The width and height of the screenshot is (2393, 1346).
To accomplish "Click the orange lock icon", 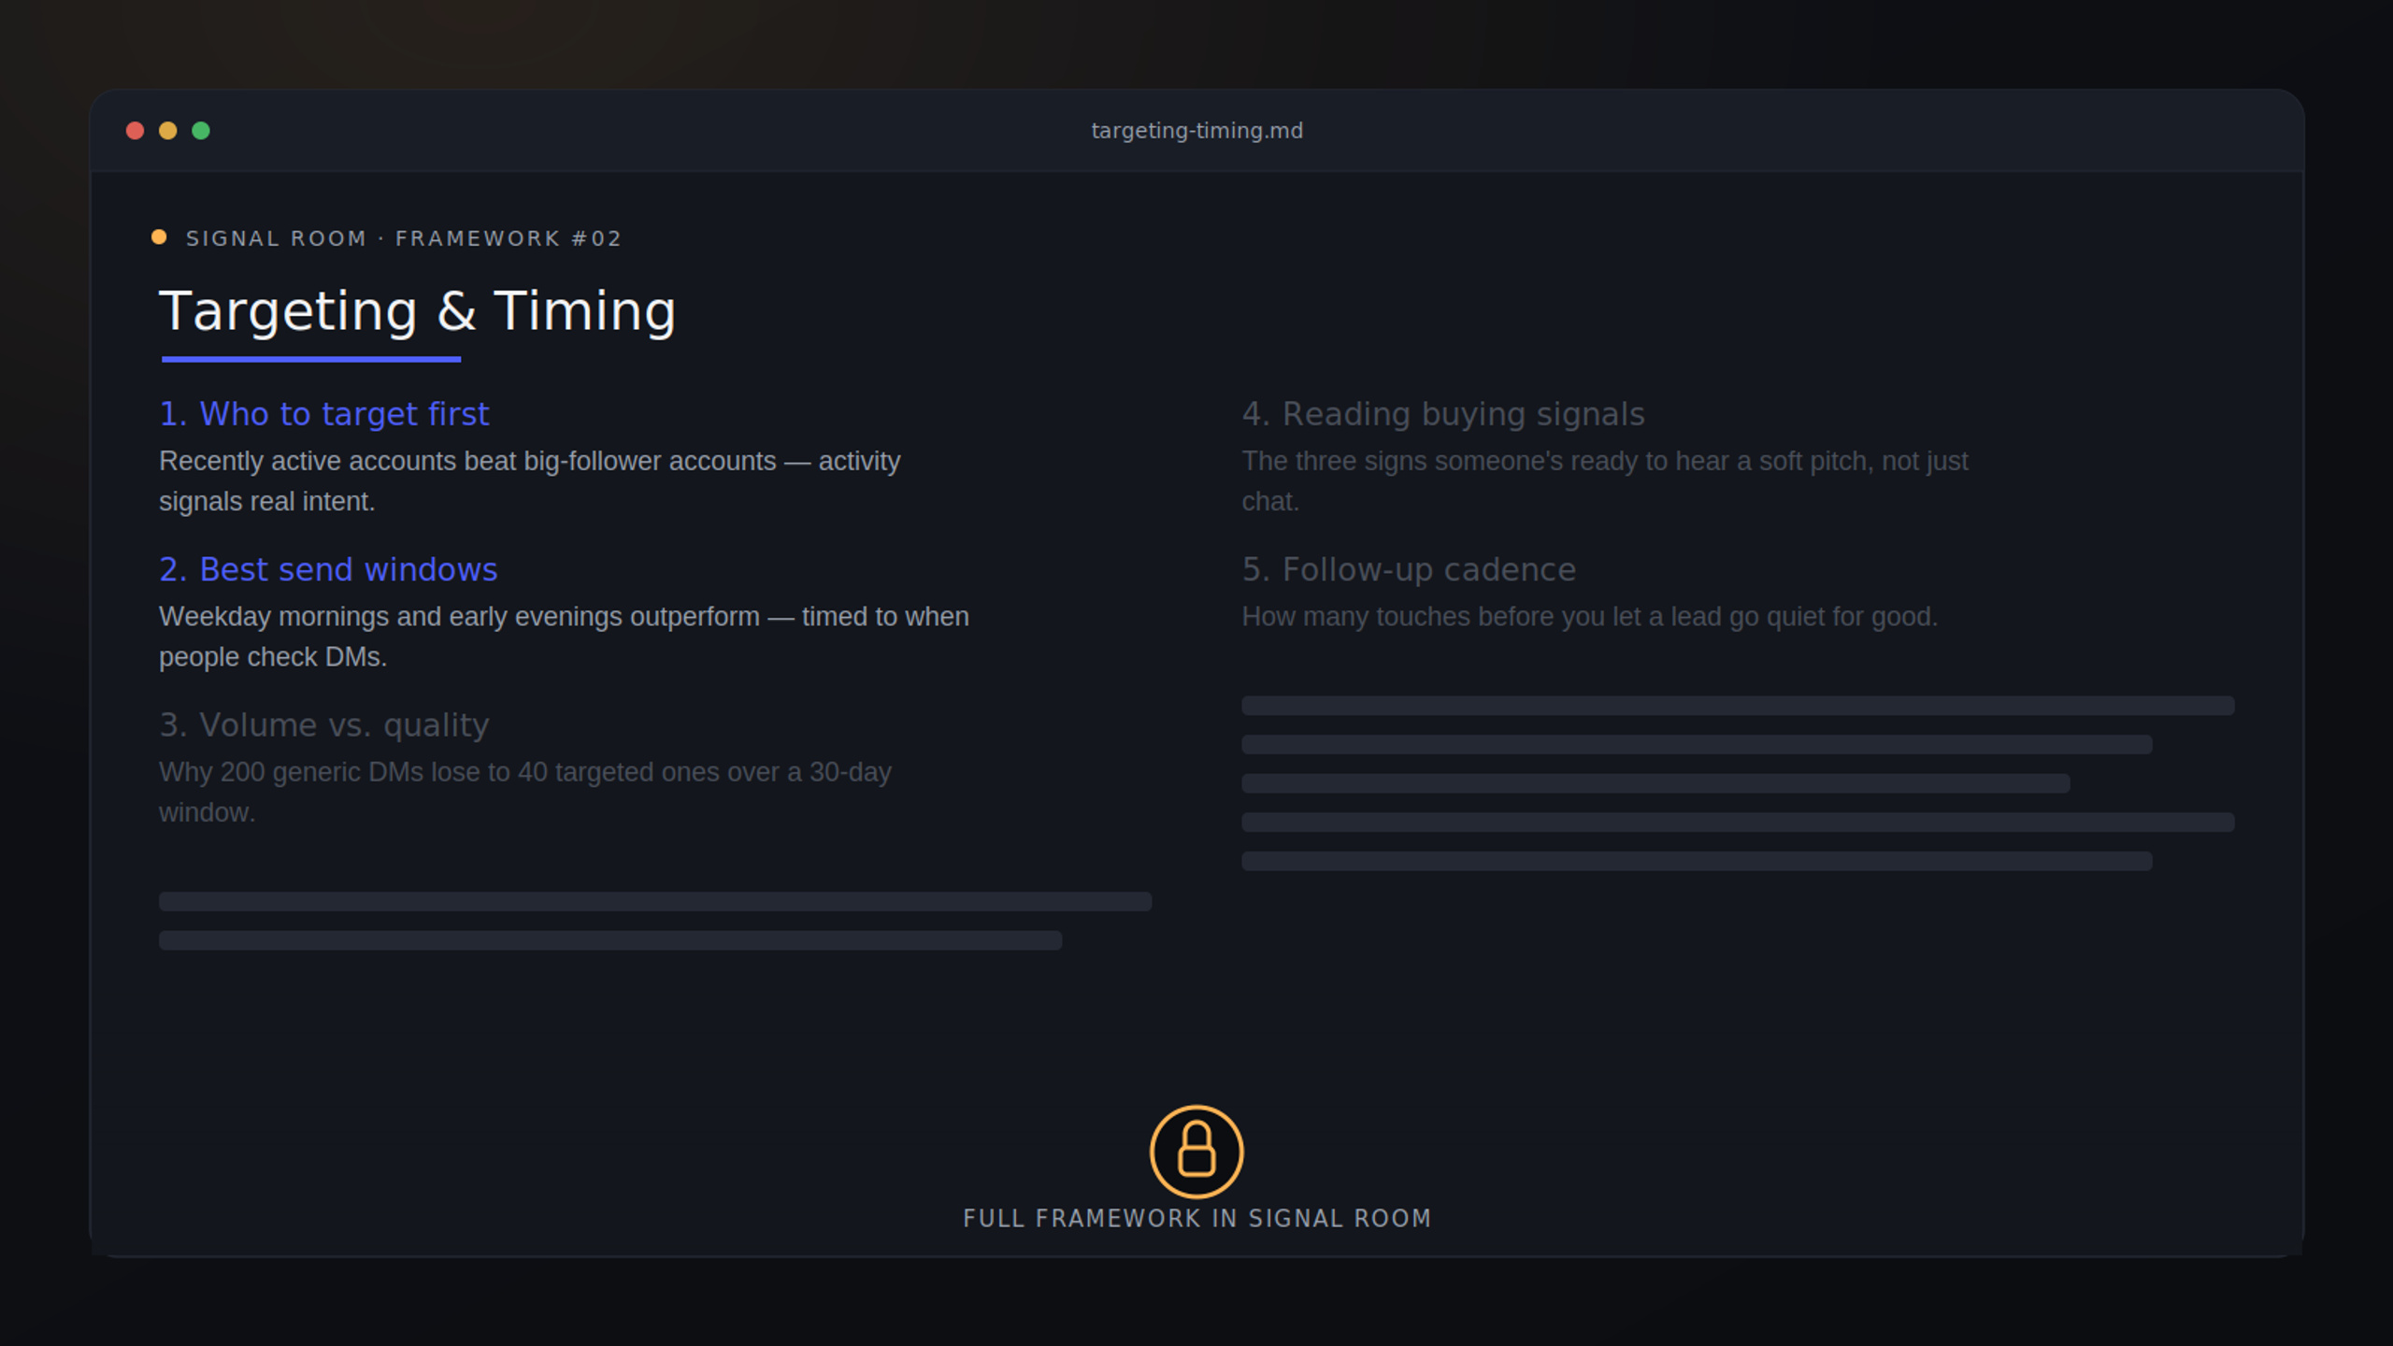I will 1196,1152.
